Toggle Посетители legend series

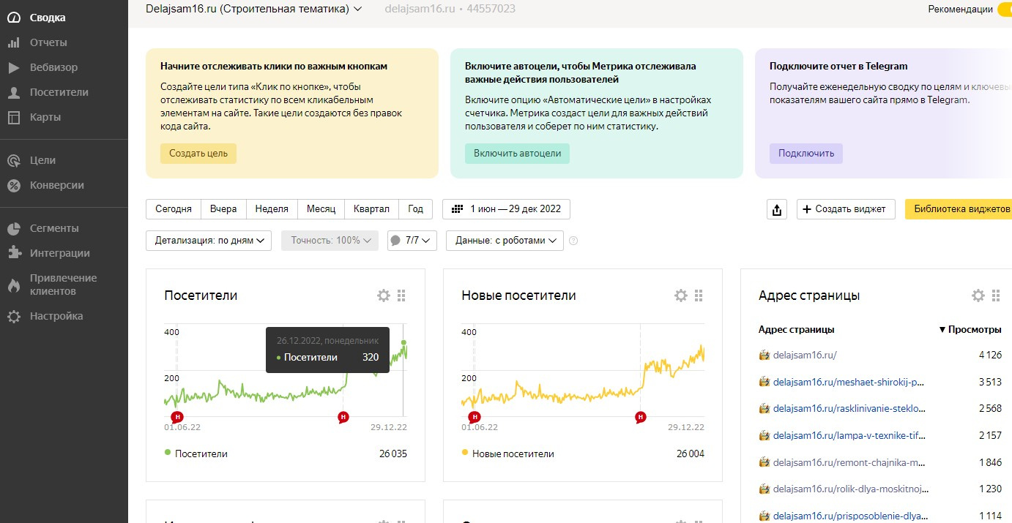tap(196, 454)
